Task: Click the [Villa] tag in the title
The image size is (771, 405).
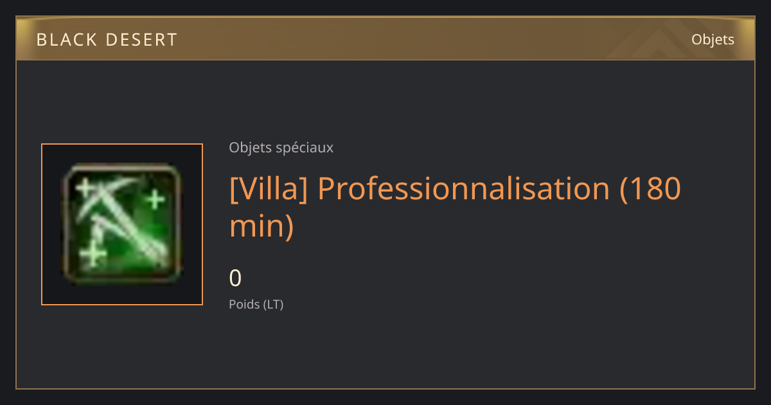Action: tap(269, 189)
